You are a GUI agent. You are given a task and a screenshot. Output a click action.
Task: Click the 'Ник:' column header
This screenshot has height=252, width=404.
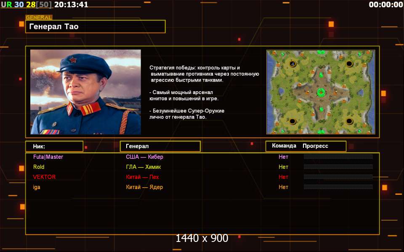[54, 146]
